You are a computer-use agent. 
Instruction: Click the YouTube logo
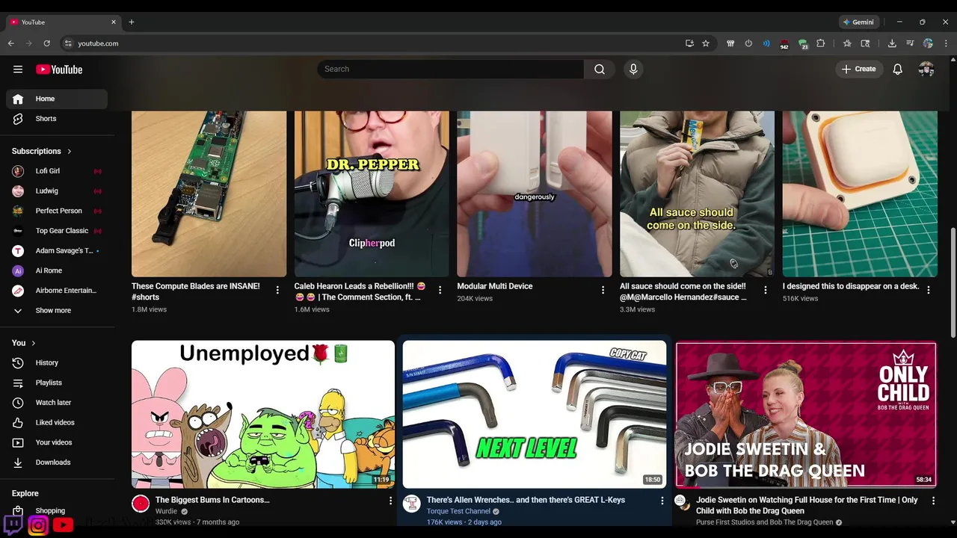59,69
